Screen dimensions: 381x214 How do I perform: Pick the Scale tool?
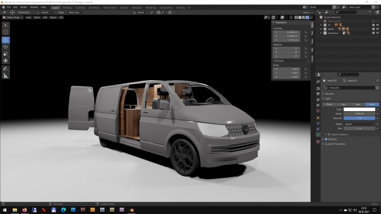[6, 54]
